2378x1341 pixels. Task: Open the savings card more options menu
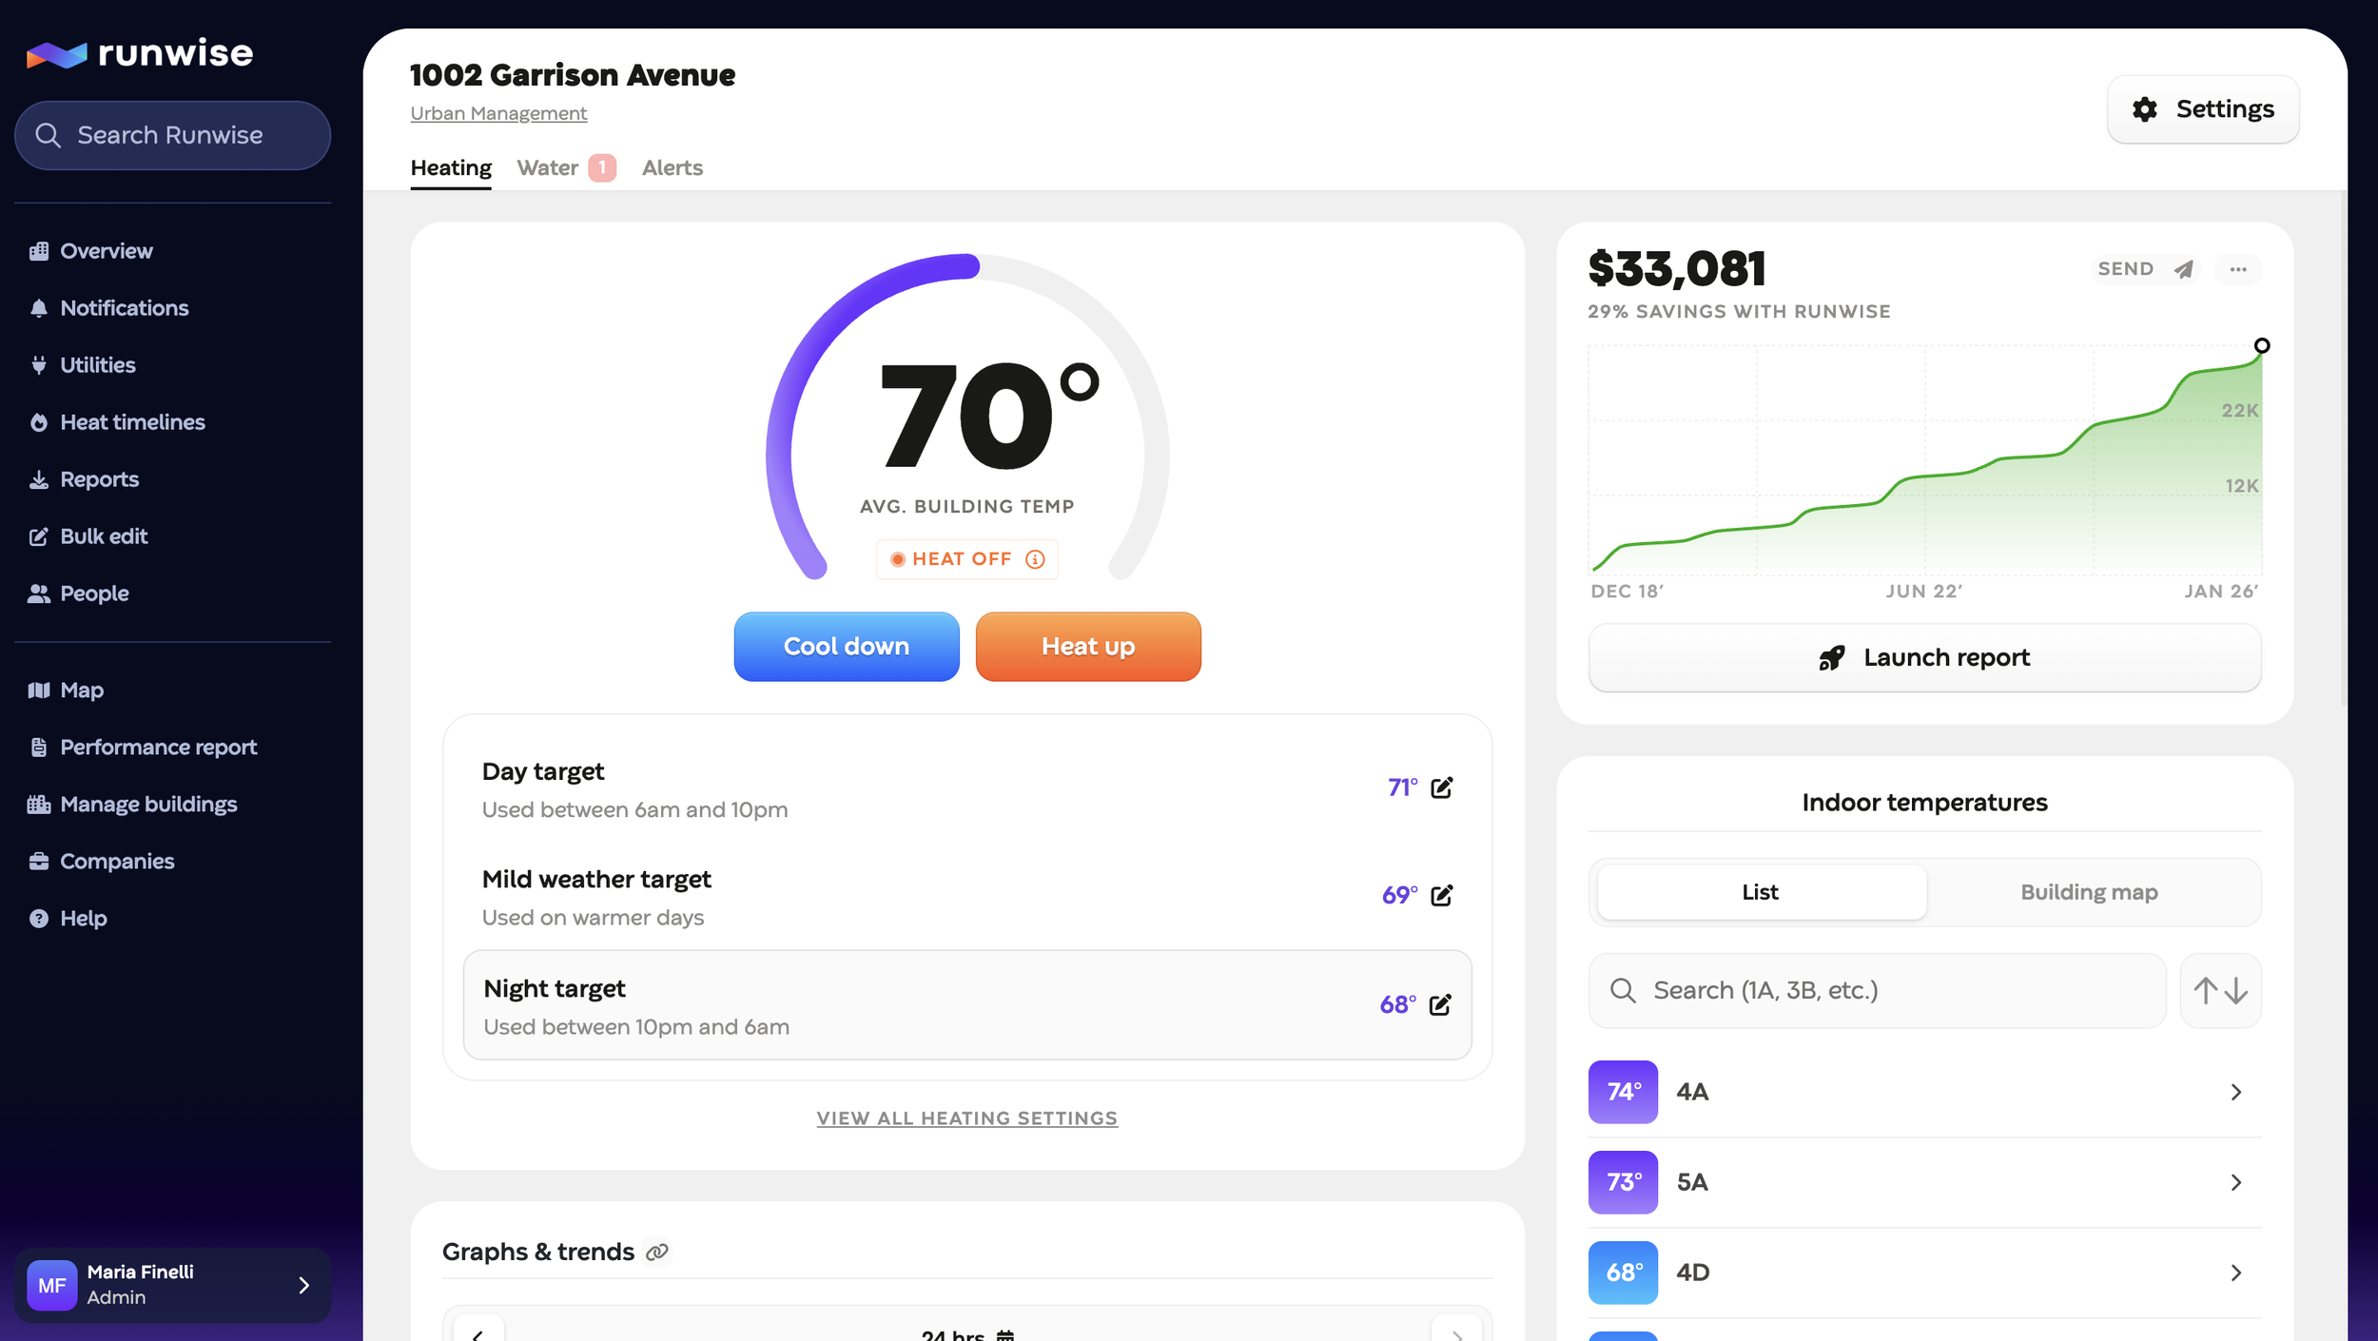click(x=2237, y=270)
